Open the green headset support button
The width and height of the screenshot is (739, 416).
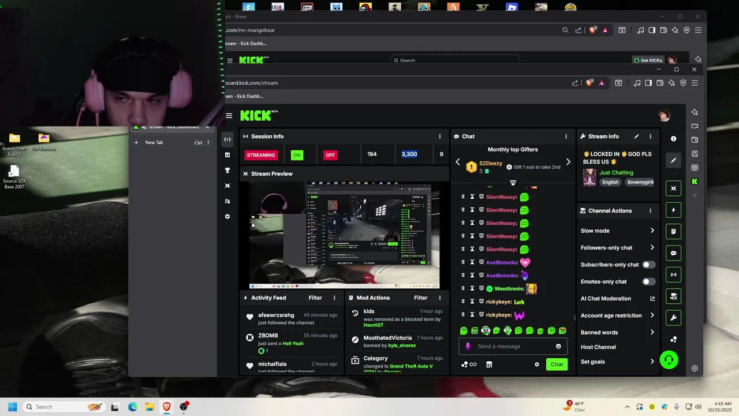click(x=669, y=360)
